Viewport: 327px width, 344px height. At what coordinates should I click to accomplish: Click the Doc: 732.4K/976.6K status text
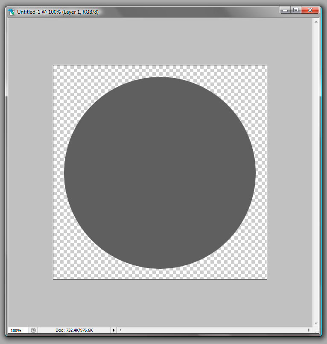(74, 330)
